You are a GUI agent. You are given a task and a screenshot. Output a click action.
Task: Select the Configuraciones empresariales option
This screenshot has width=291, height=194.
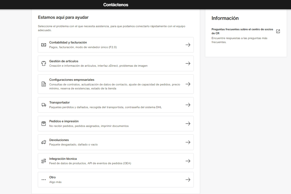click(x=115, y=84)
